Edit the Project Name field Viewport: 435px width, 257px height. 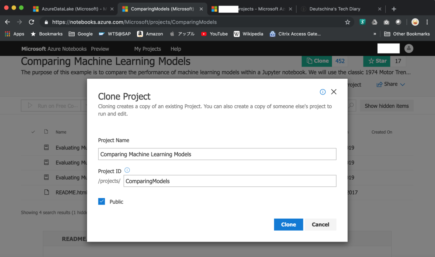click(x=217, y=154)
